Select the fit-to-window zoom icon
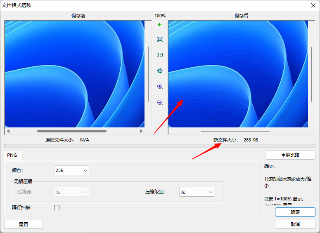The height and width of the screenshot is (233, 320). [160, 39]
